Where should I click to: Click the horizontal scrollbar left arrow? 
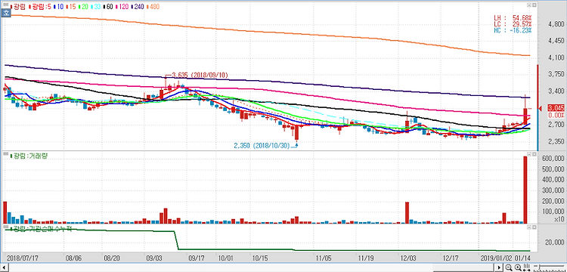tap(4, 267)
